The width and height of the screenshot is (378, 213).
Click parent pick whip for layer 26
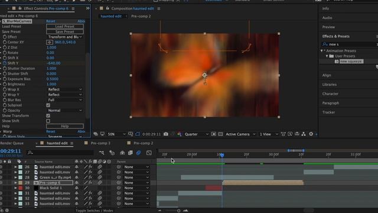click(x=119, y=167)
